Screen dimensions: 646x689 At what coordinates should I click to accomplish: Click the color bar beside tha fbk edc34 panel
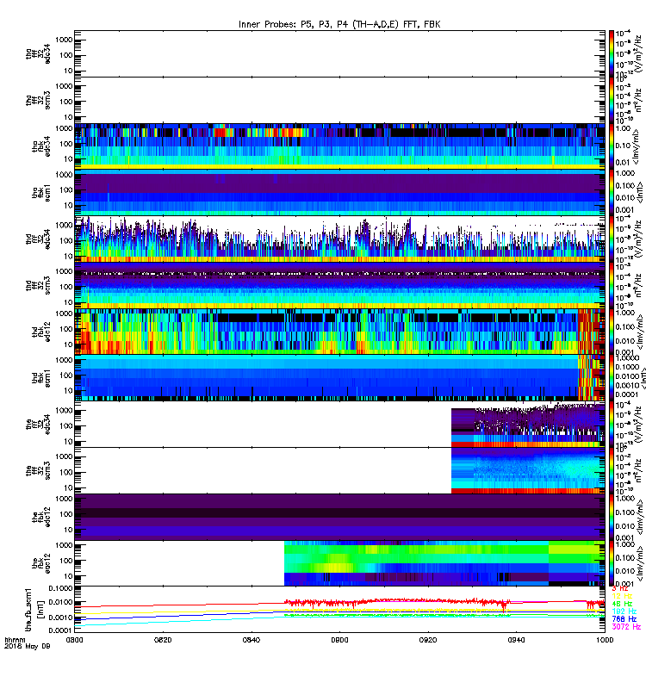coord(612,146)
